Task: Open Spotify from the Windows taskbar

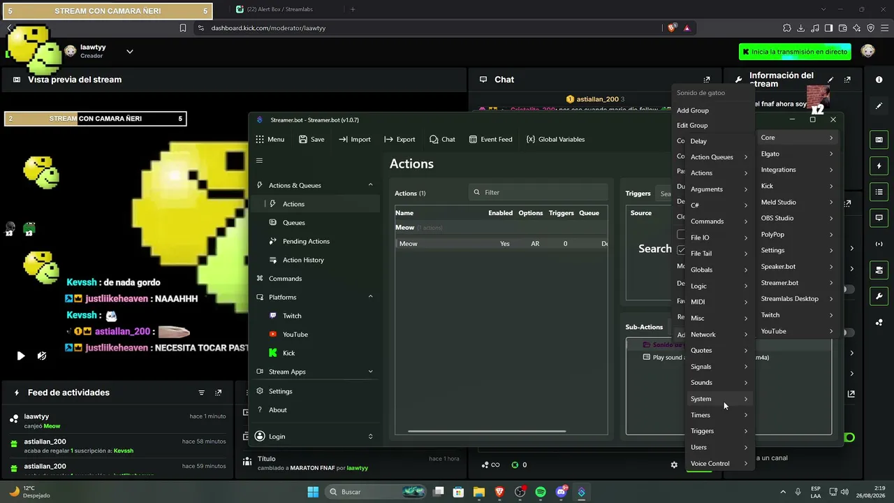Action: click(541, 492)
